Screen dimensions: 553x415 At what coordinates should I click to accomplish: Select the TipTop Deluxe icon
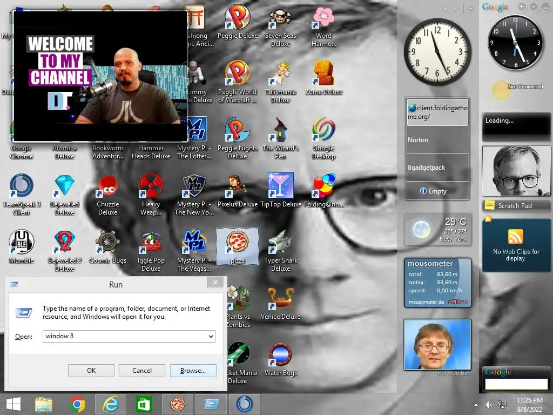(280, 191)
